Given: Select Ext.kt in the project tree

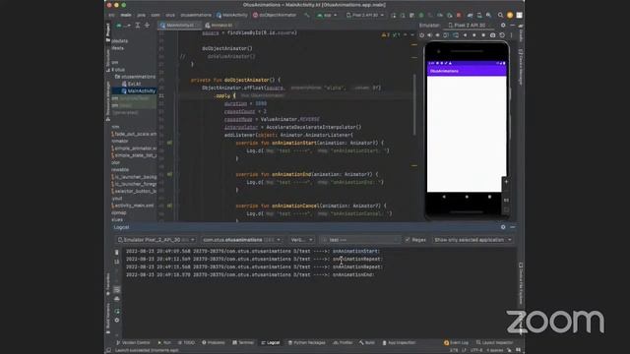Looking at the screenshot, I should coord(131,84).
